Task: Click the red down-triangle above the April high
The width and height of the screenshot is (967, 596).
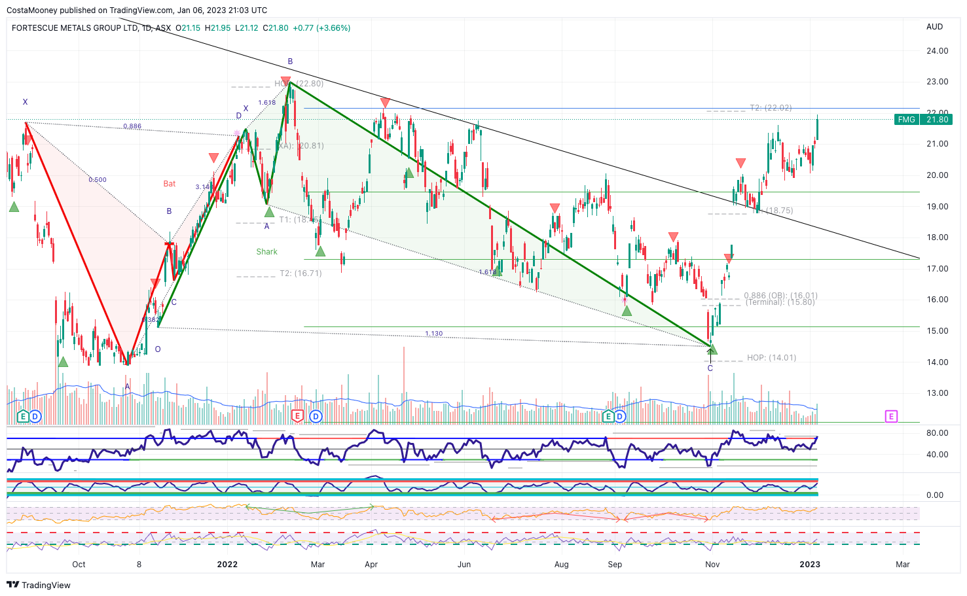Action: point(385,103)
